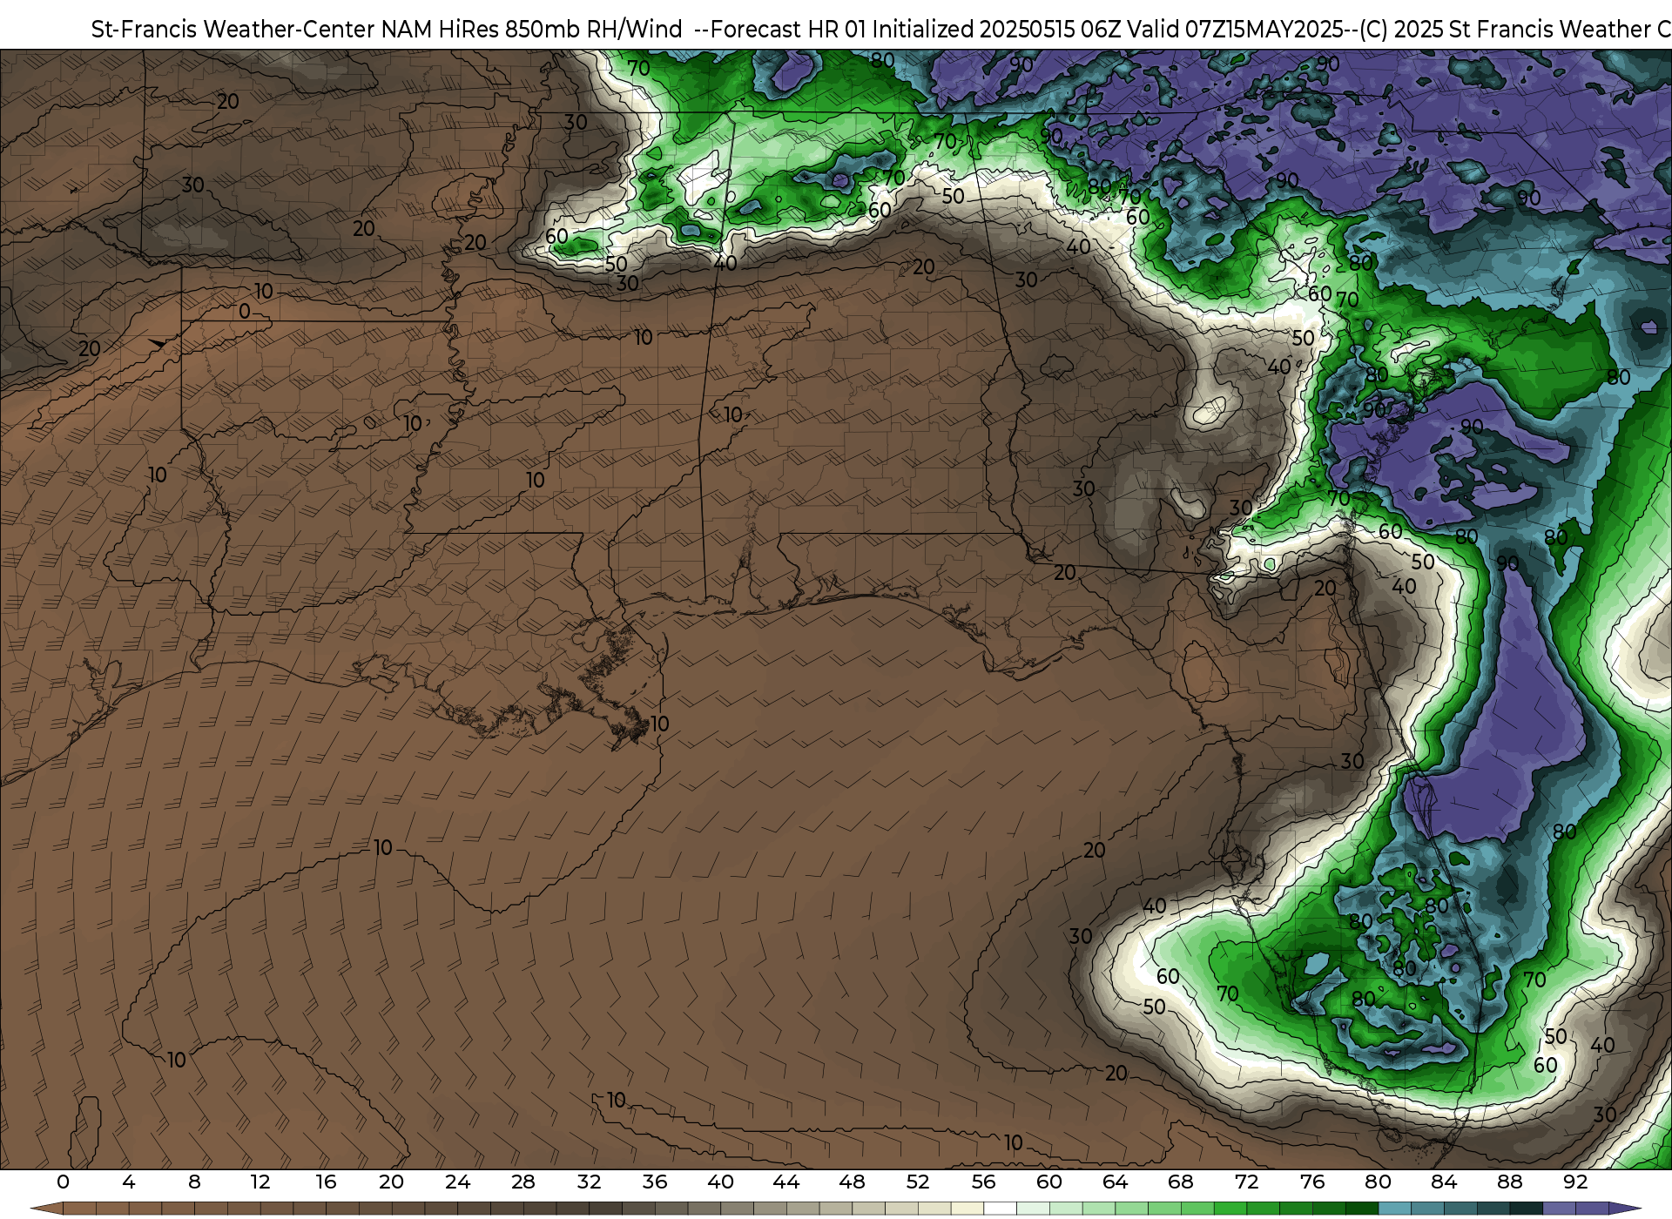The image size is (1672, 1219).
Task: Click the '12' tick label on the color bar
Action: pyautogui.click(x=260, y=1182)
